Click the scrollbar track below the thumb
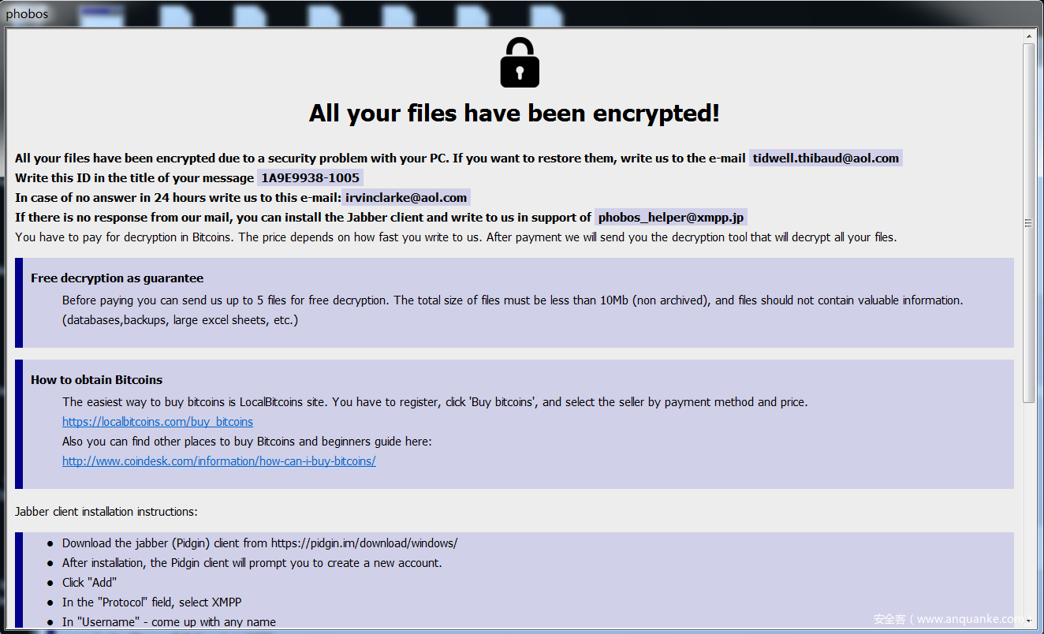This screenshot has width=1044, height=634. 1028,513
